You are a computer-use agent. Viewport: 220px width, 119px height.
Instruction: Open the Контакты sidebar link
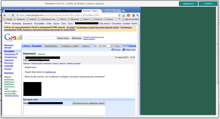coord(9,73)
